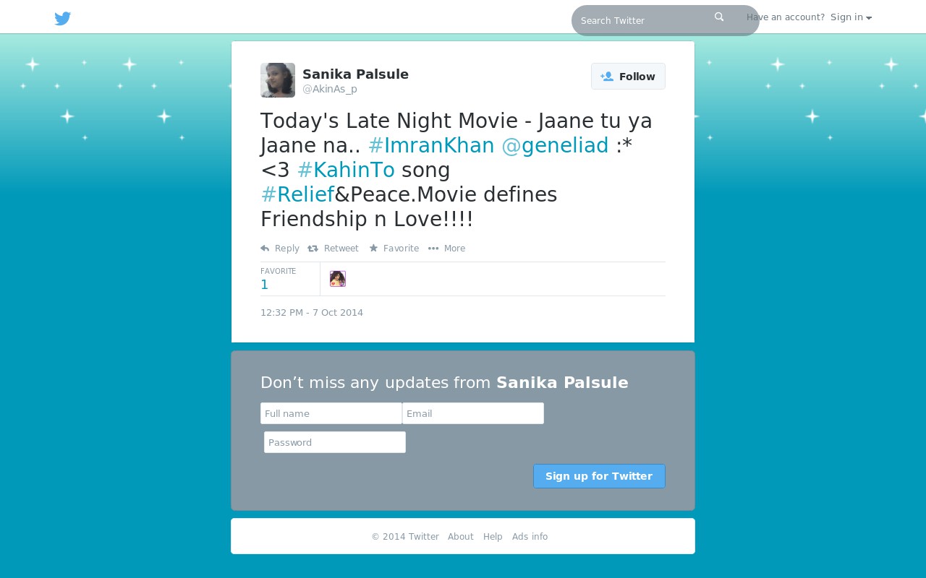926x578 pixels.
Task: Open the Help footer link
Action: pos(493,537)
